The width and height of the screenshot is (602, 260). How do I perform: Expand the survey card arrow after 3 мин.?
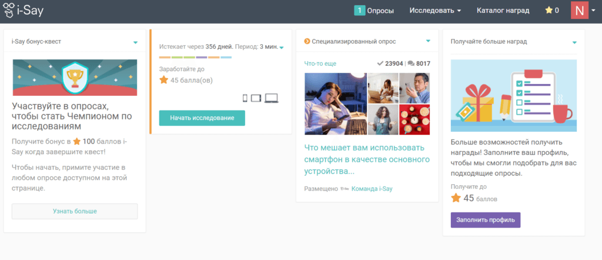point(282,48)
